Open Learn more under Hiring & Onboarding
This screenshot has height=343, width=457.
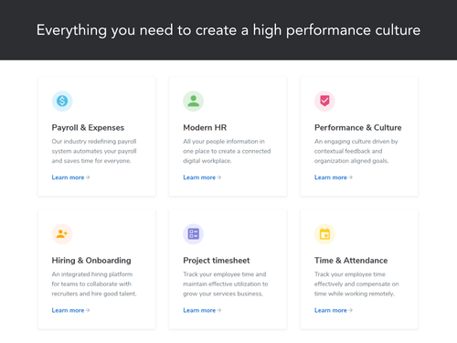(x=70, y=310)
